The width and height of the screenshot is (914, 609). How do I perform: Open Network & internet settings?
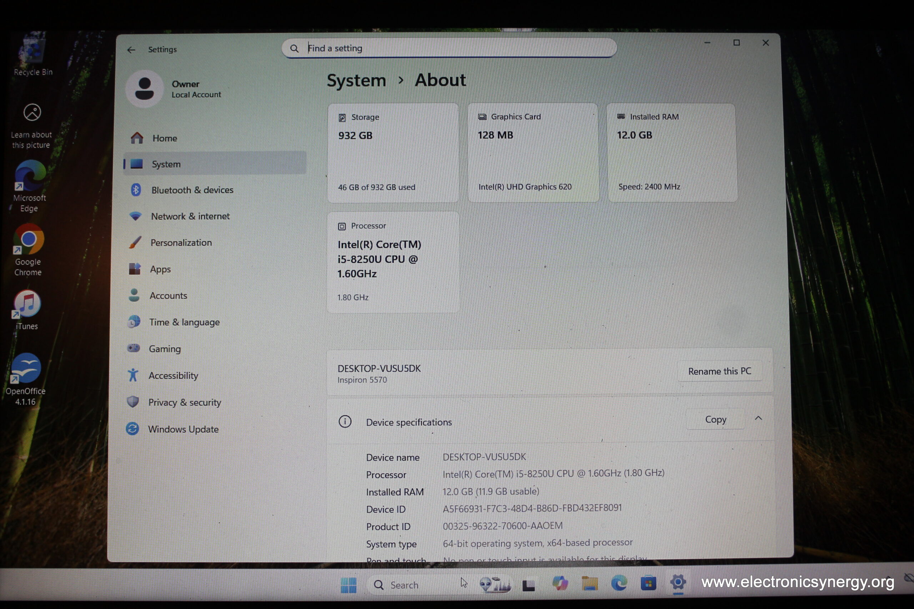click(x=190, y=216)
